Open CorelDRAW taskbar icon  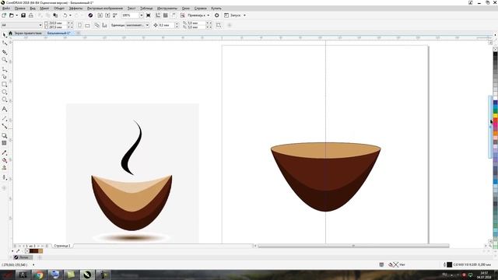coord(87,275)
